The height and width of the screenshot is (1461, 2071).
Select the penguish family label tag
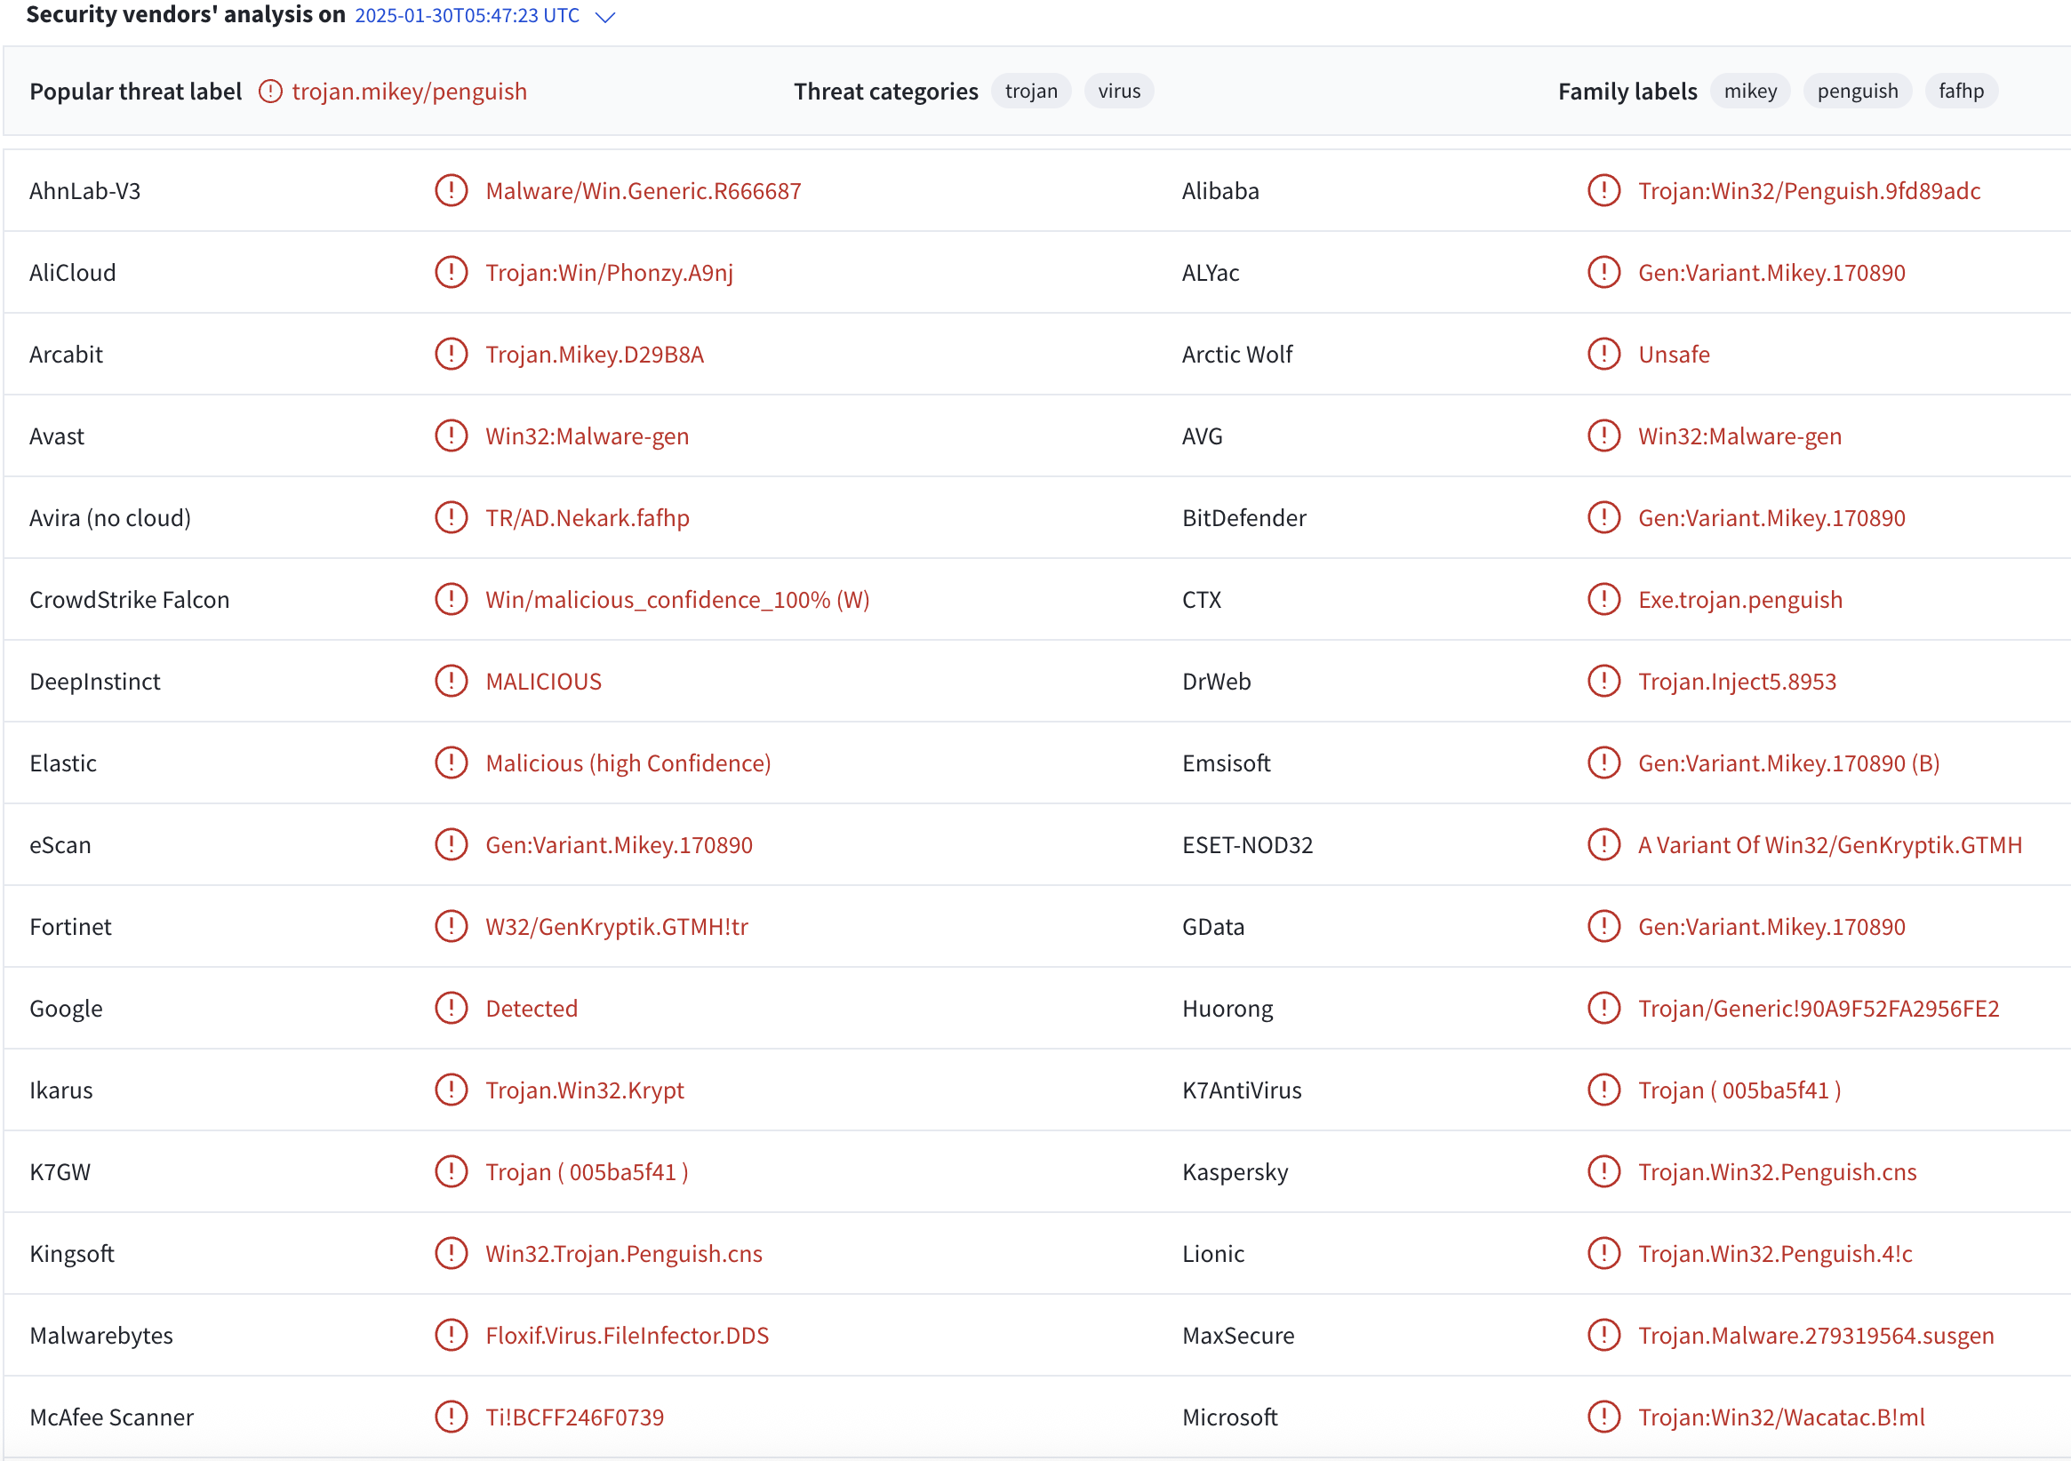[1857, 91]
